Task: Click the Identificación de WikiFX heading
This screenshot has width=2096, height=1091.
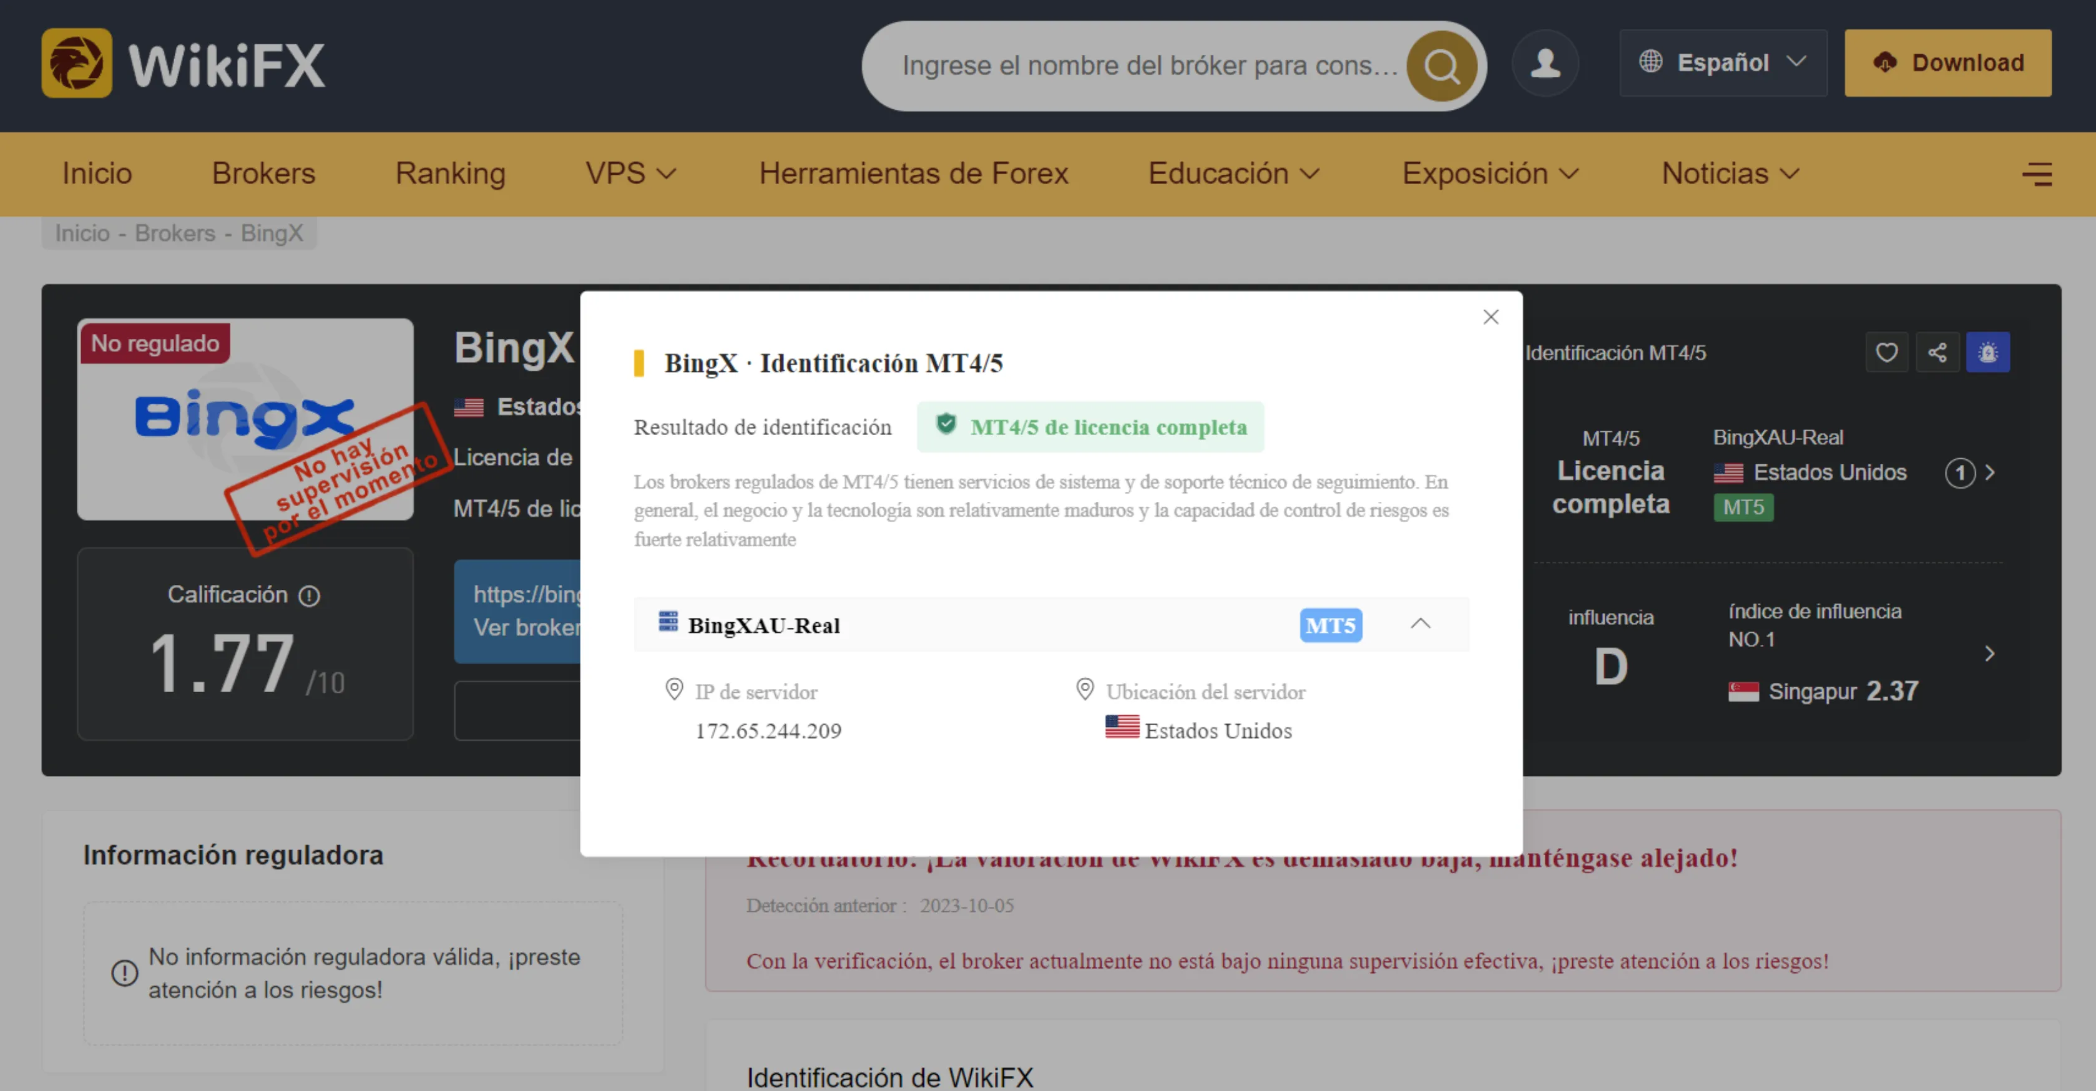Action: pyautogui.click(x=889, y=1077)
